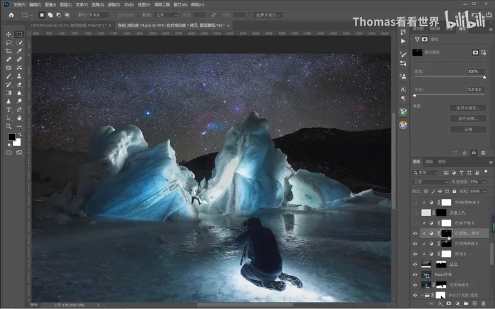The width and height of the screenshot is (495, 309).
Task: Create new layer with plus icon
Action: tap(474, 303)
